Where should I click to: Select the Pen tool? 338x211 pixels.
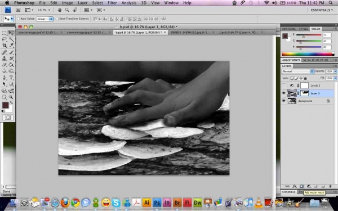[4, 78]
